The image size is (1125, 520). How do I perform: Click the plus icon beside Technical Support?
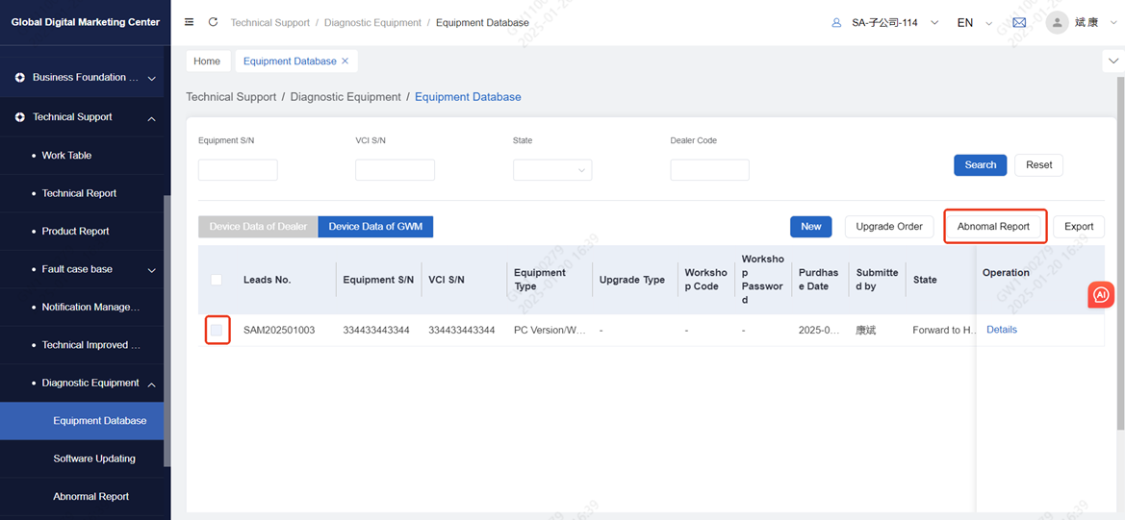(20, 117)
